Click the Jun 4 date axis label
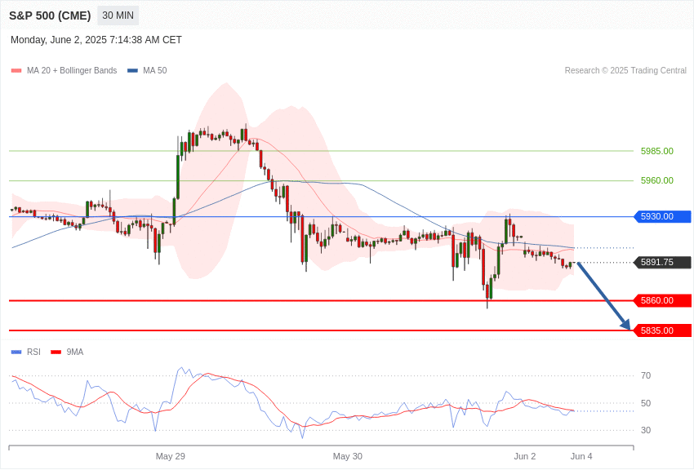 pos(581,456)
